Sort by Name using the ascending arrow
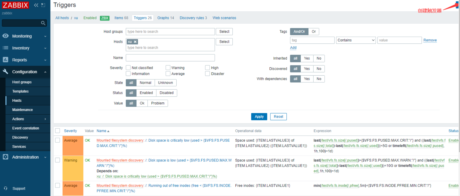460x196 pixels. (108, 131)
